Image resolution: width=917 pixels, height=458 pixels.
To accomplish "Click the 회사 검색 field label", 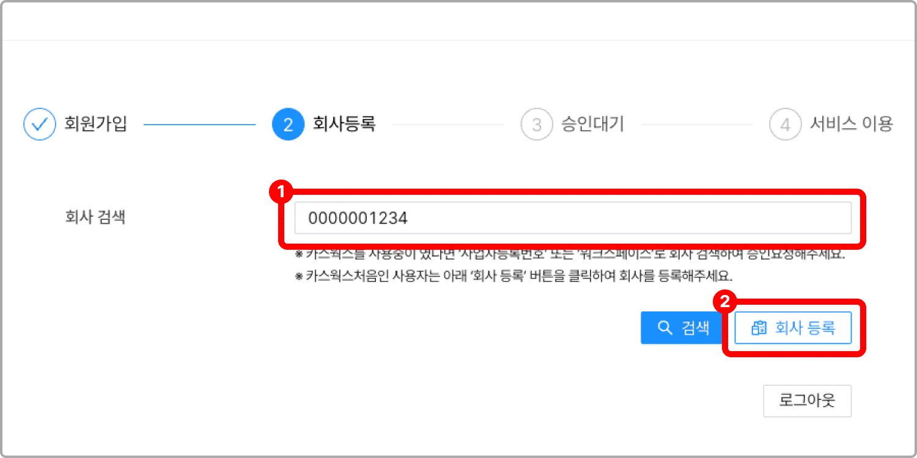I will pos(95,217).
